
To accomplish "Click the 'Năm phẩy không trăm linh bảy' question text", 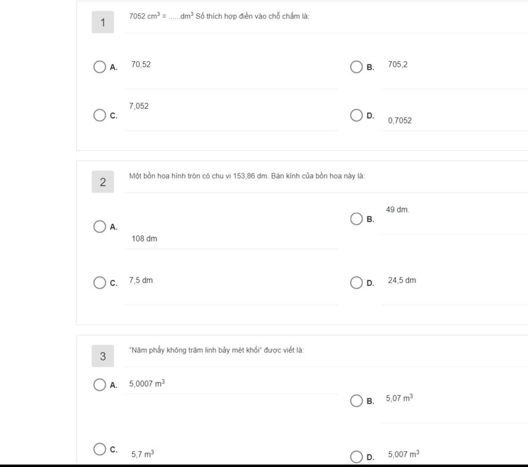I will 216,350.
